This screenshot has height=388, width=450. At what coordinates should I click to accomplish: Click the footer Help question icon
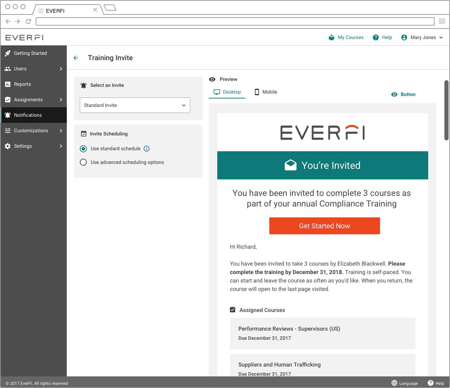click(x=431, y=383)
